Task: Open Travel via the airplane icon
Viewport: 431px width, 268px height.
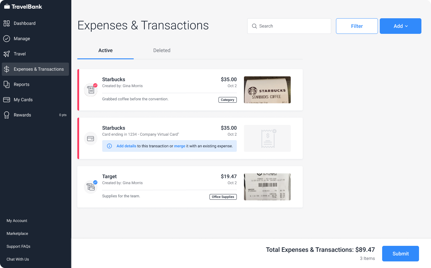Action: [x=7, y=54]
